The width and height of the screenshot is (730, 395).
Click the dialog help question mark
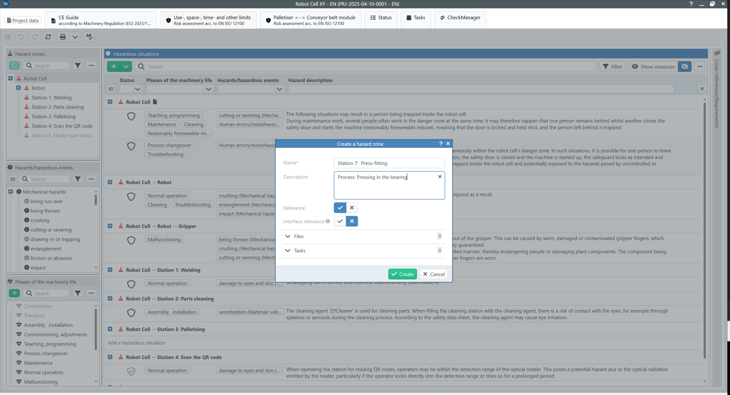click(x=441, y=144)
